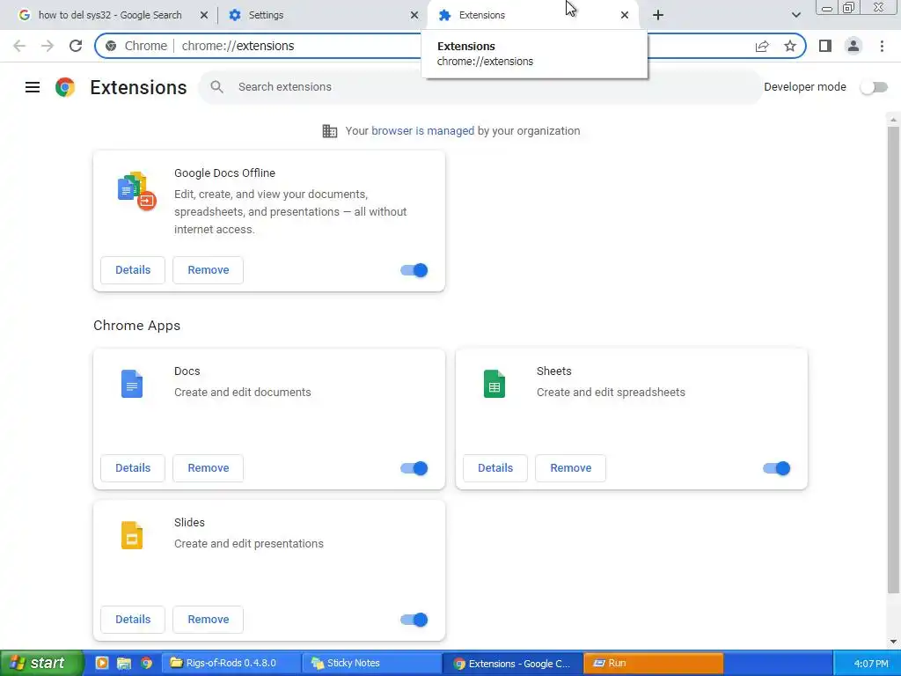Image resolution: width=901 pixels, height=676 pixels.
Task: Open the profile avatar icon
Action: tap(853, 46)
